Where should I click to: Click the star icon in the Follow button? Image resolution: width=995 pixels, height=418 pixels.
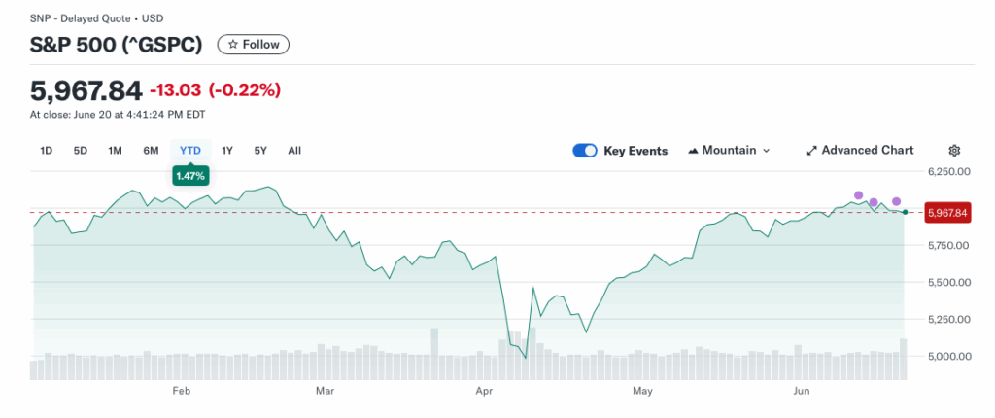pos(231,45)
